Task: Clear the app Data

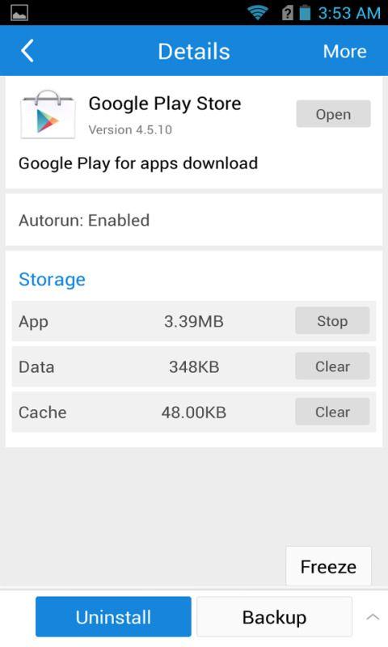Action: click(332, 366)
